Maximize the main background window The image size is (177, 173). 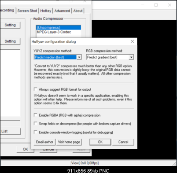[156, 5]
